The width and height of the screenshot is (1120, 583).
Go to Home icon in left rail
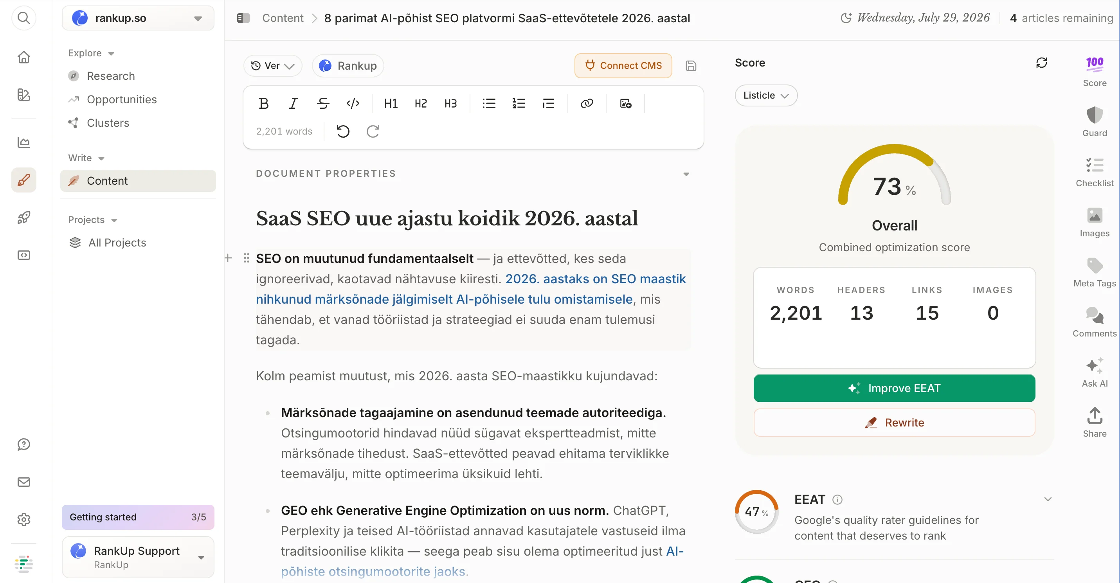pos(23,57)
